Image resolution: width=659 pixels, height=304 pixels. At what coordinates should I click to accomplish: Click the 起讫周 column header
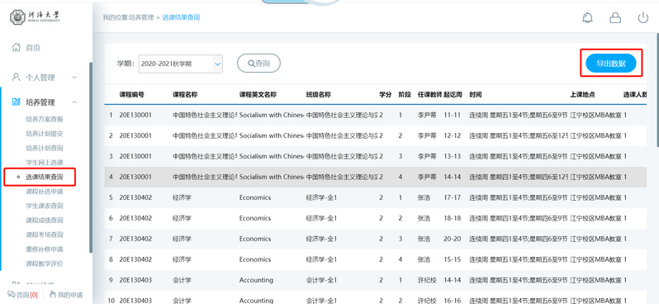(453, 95)
